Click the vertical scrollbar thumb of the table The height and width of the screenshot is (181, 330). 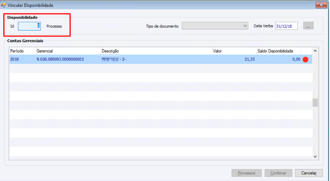[x=315, y=103]
